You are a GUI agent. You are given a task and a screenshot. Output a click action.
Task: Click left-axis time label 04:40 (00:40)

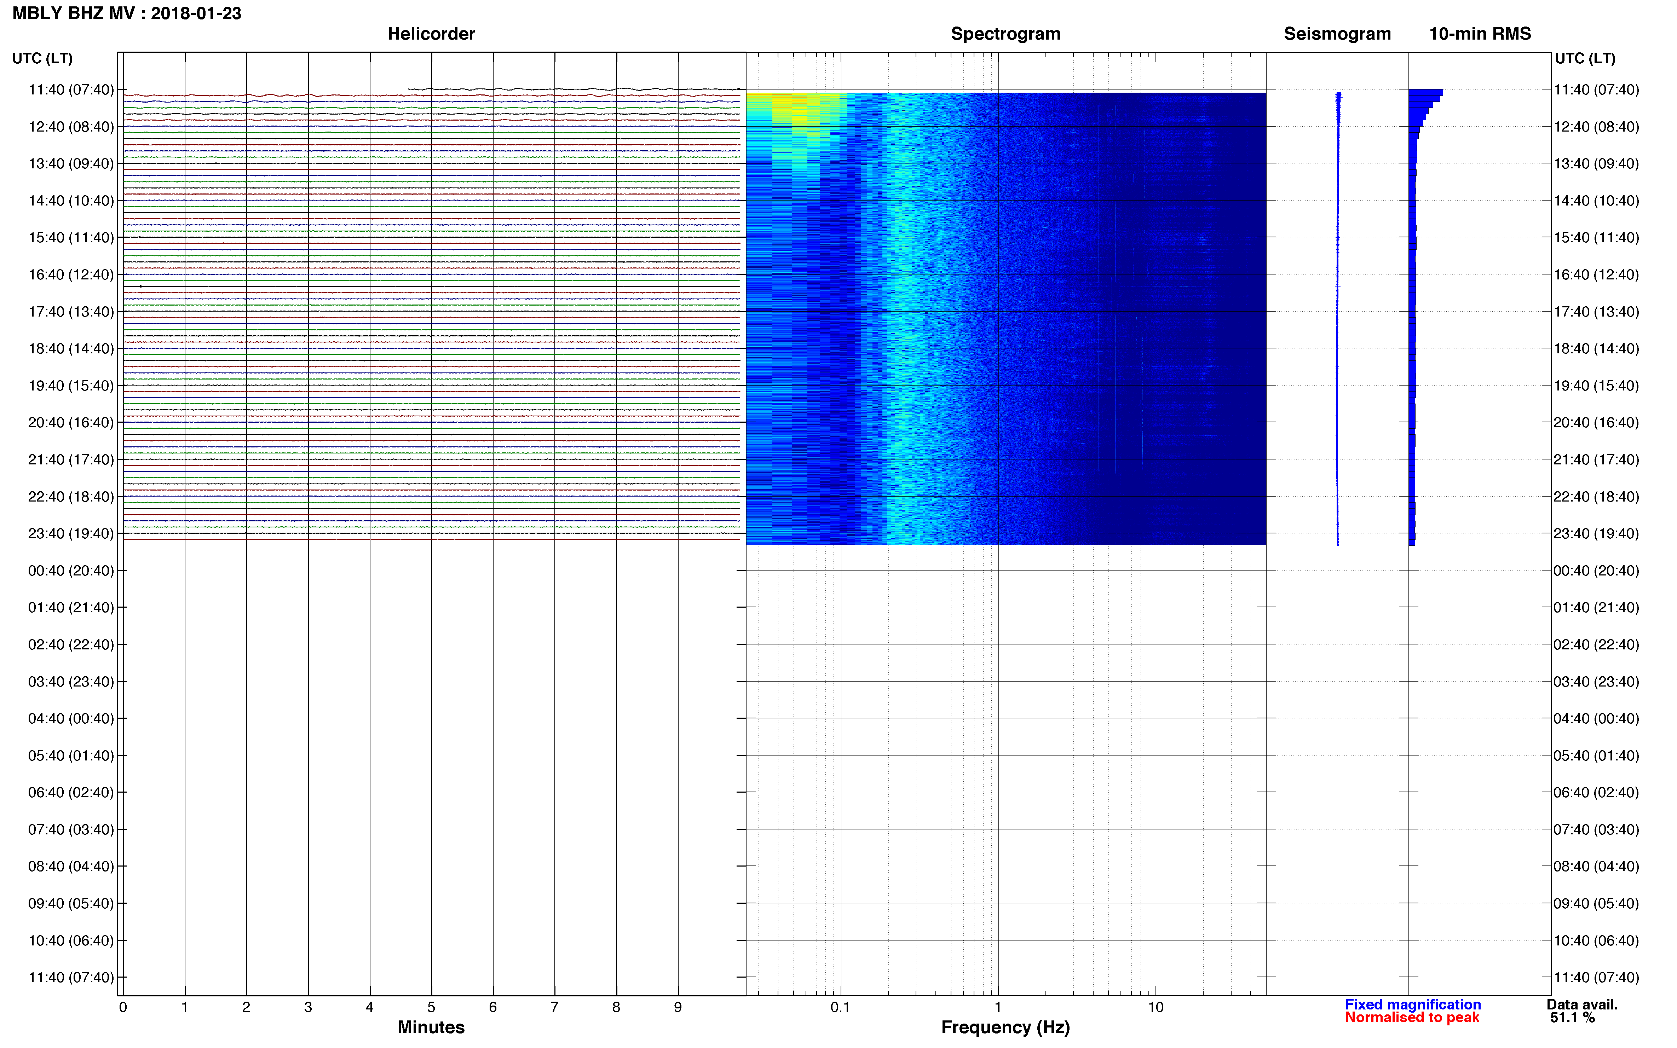[71, 718]
